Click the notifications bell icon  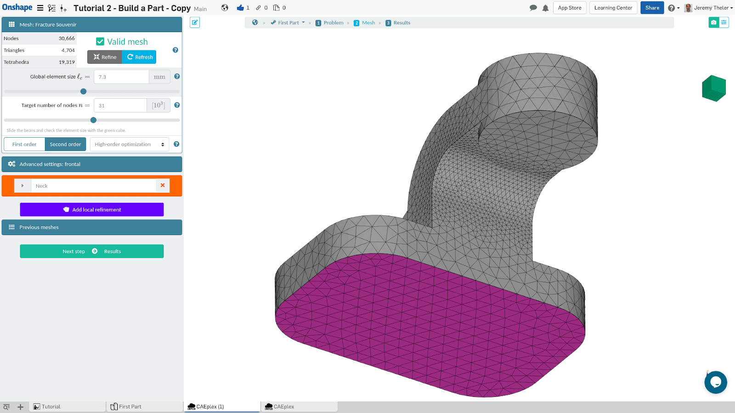(x=545, y=8)
